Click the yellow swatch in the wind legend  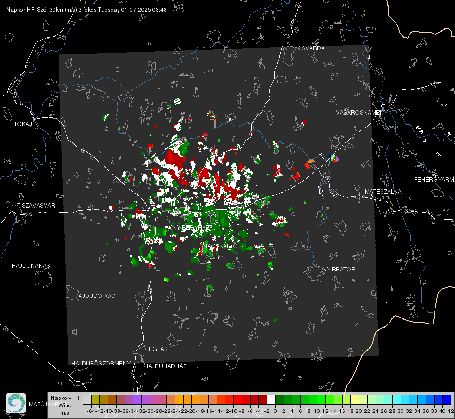tap(355, 399)
